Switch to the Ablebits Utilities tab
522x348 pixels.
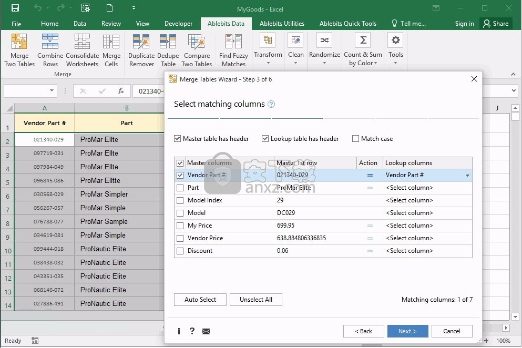(282, 24)
